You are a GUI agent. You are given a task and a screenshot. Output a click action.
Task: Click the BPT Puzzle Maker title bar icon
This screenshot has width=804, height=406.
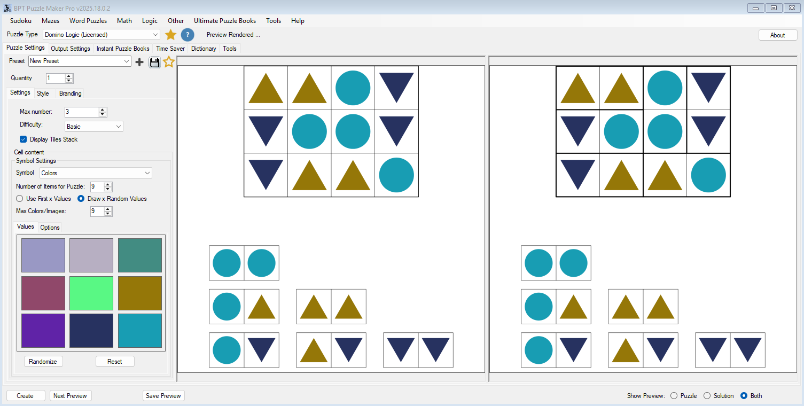point(6,7)
